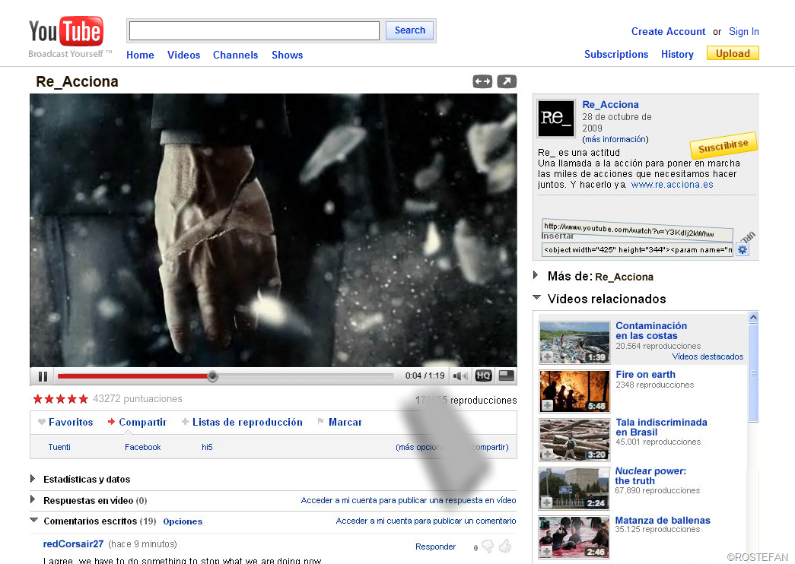Rate the video using the star rating

[60, 399]
